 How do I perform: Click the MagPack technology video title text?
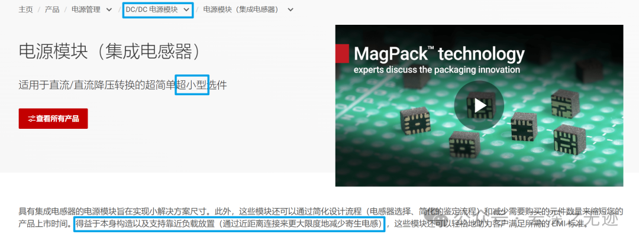(x=439, y=54)
